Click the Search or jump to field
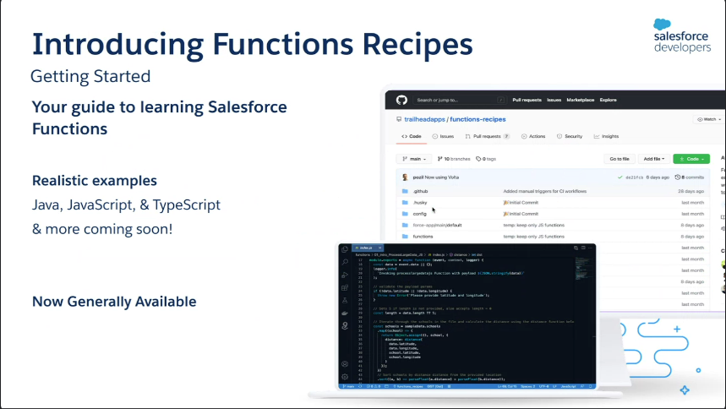726x409 pixels. pyautogui.click(x=460, y=100)
